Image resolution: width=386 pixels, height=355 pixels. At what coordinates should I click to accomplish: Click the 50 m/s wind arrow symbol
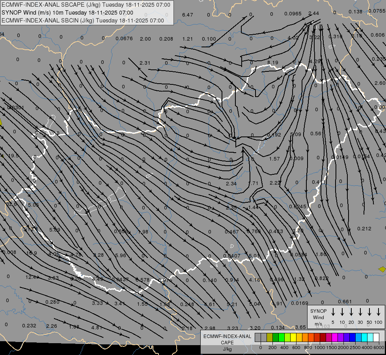tap(369, 312)
